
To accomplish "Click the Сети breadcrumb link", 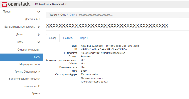I will pos(72,15).
